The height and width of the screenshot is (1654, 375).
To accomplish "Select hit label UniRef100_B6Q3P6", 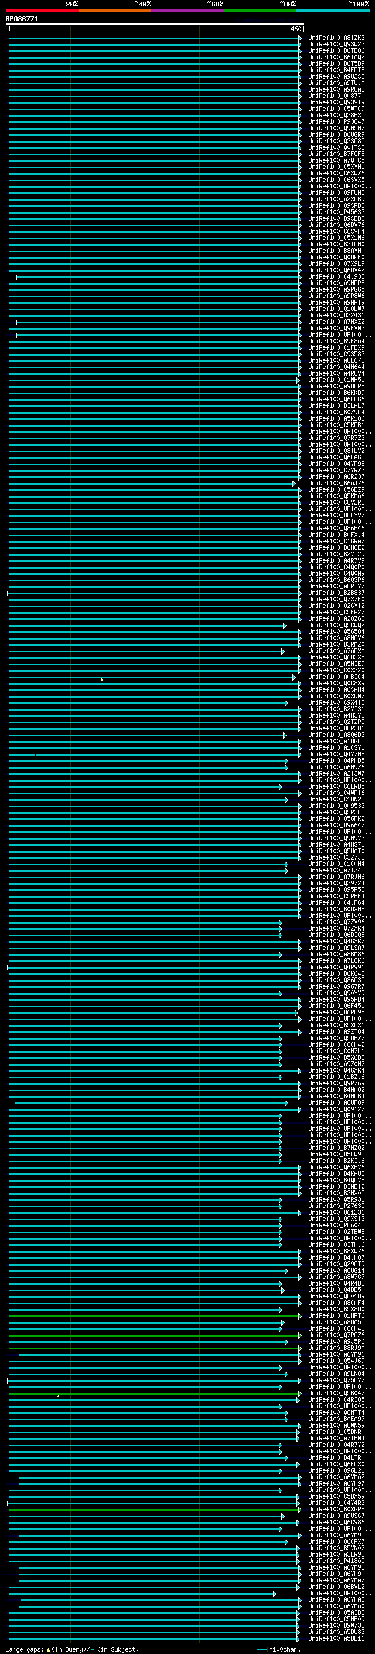I will tap(336, 580).
